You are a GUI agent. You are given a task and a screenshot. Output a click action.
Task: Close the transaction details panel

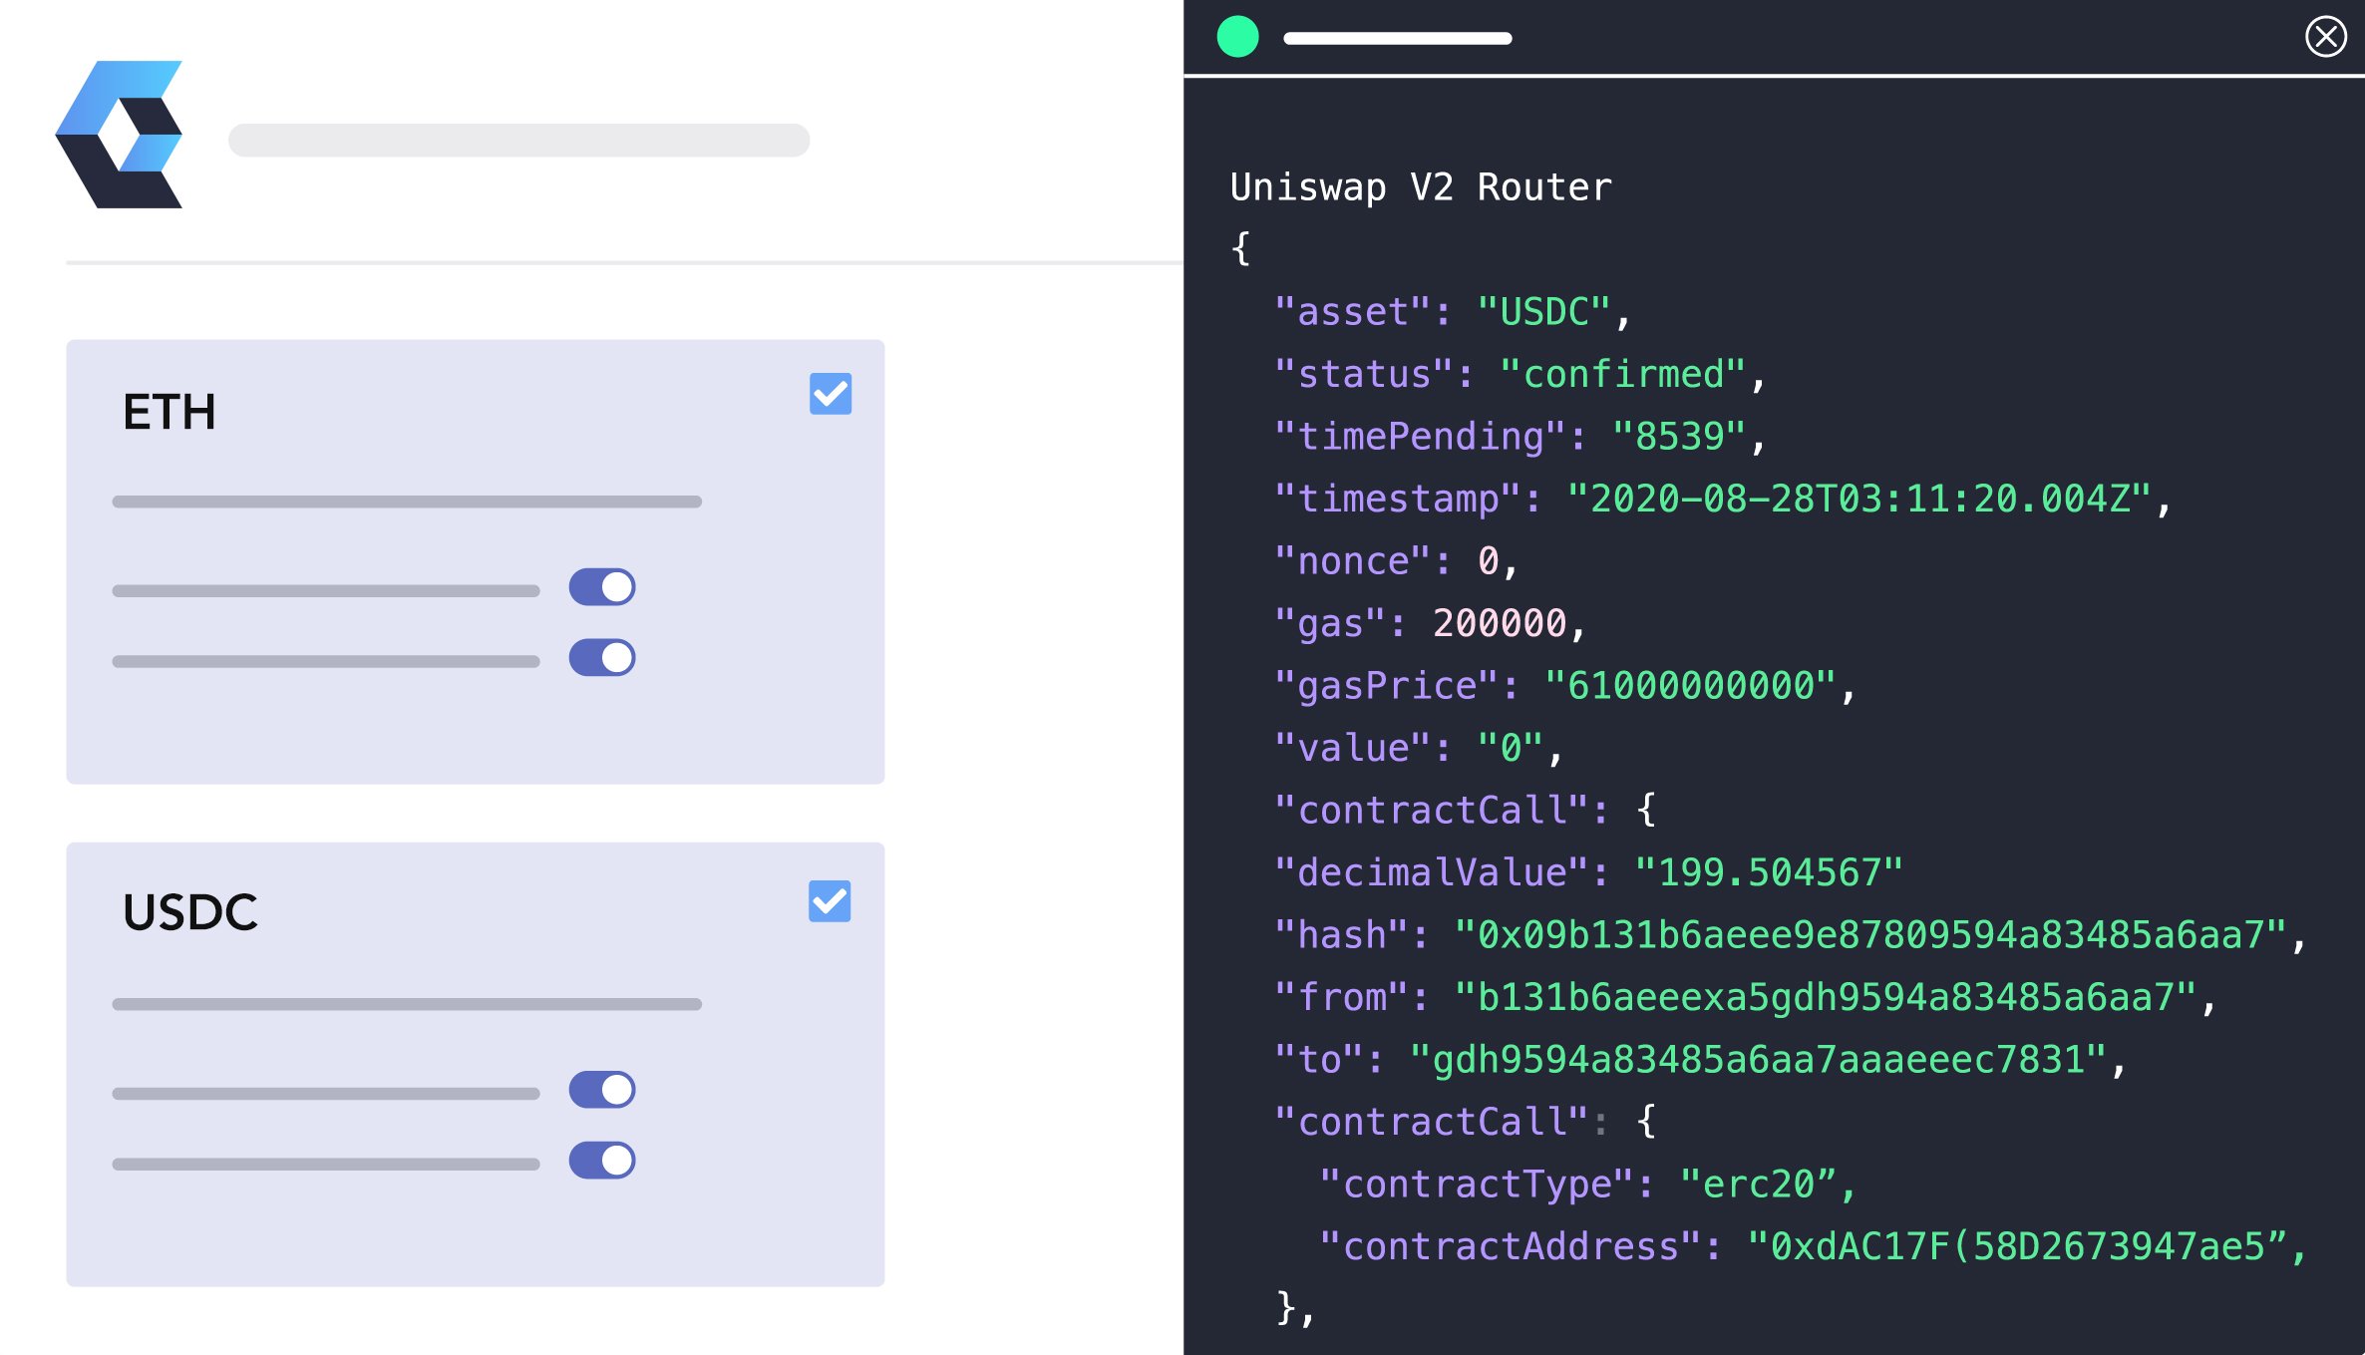coord(2327,36)
